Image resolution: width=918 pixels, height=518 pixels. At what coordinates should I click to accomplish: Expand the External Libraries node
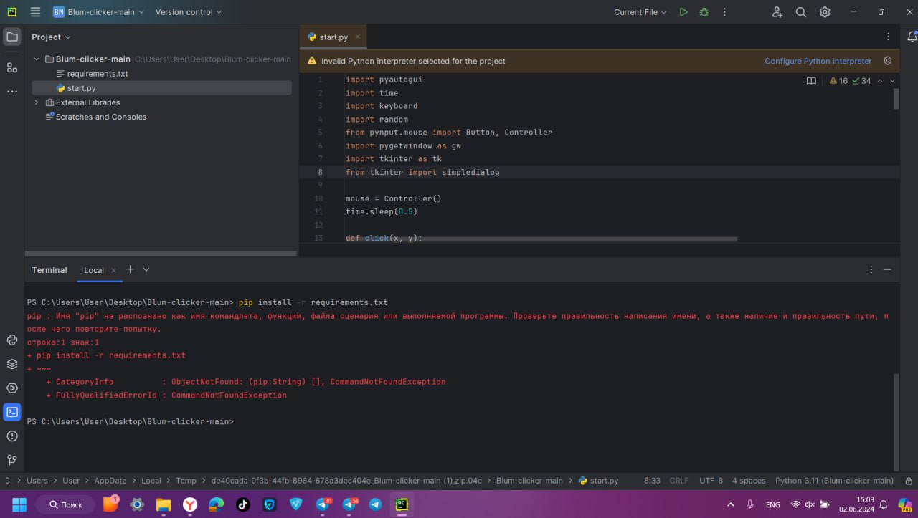tap(37, 102)
